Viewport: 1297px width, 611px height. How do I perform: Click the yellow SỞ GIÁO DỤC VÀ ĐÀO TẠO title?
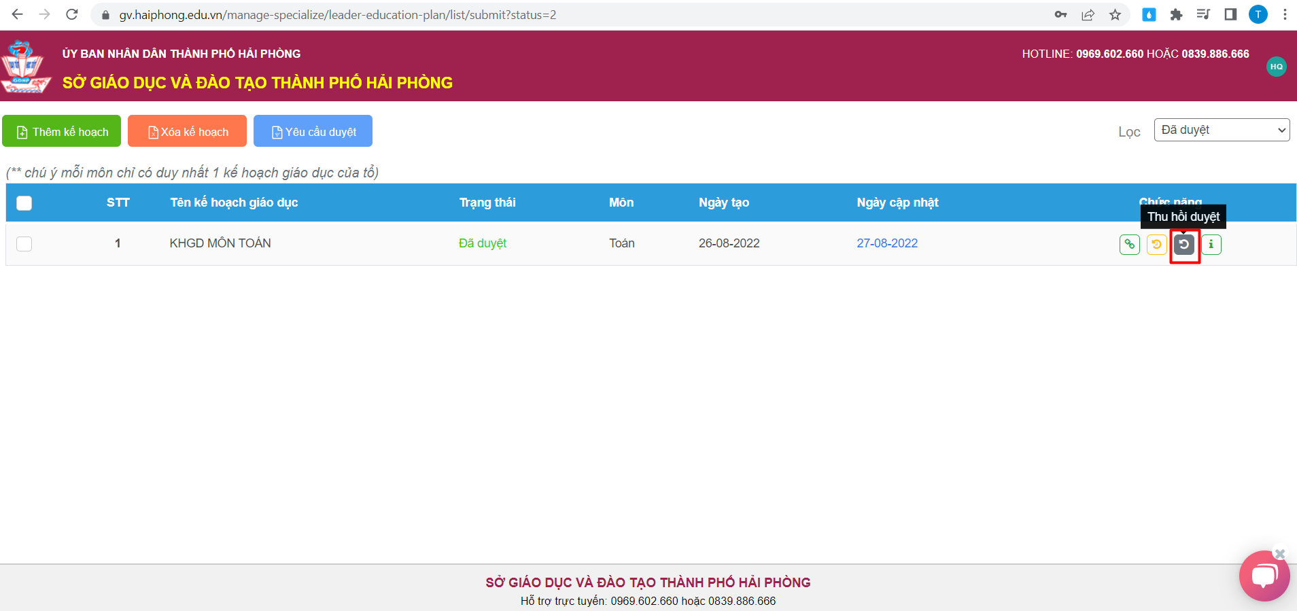(x=258, y=83)
